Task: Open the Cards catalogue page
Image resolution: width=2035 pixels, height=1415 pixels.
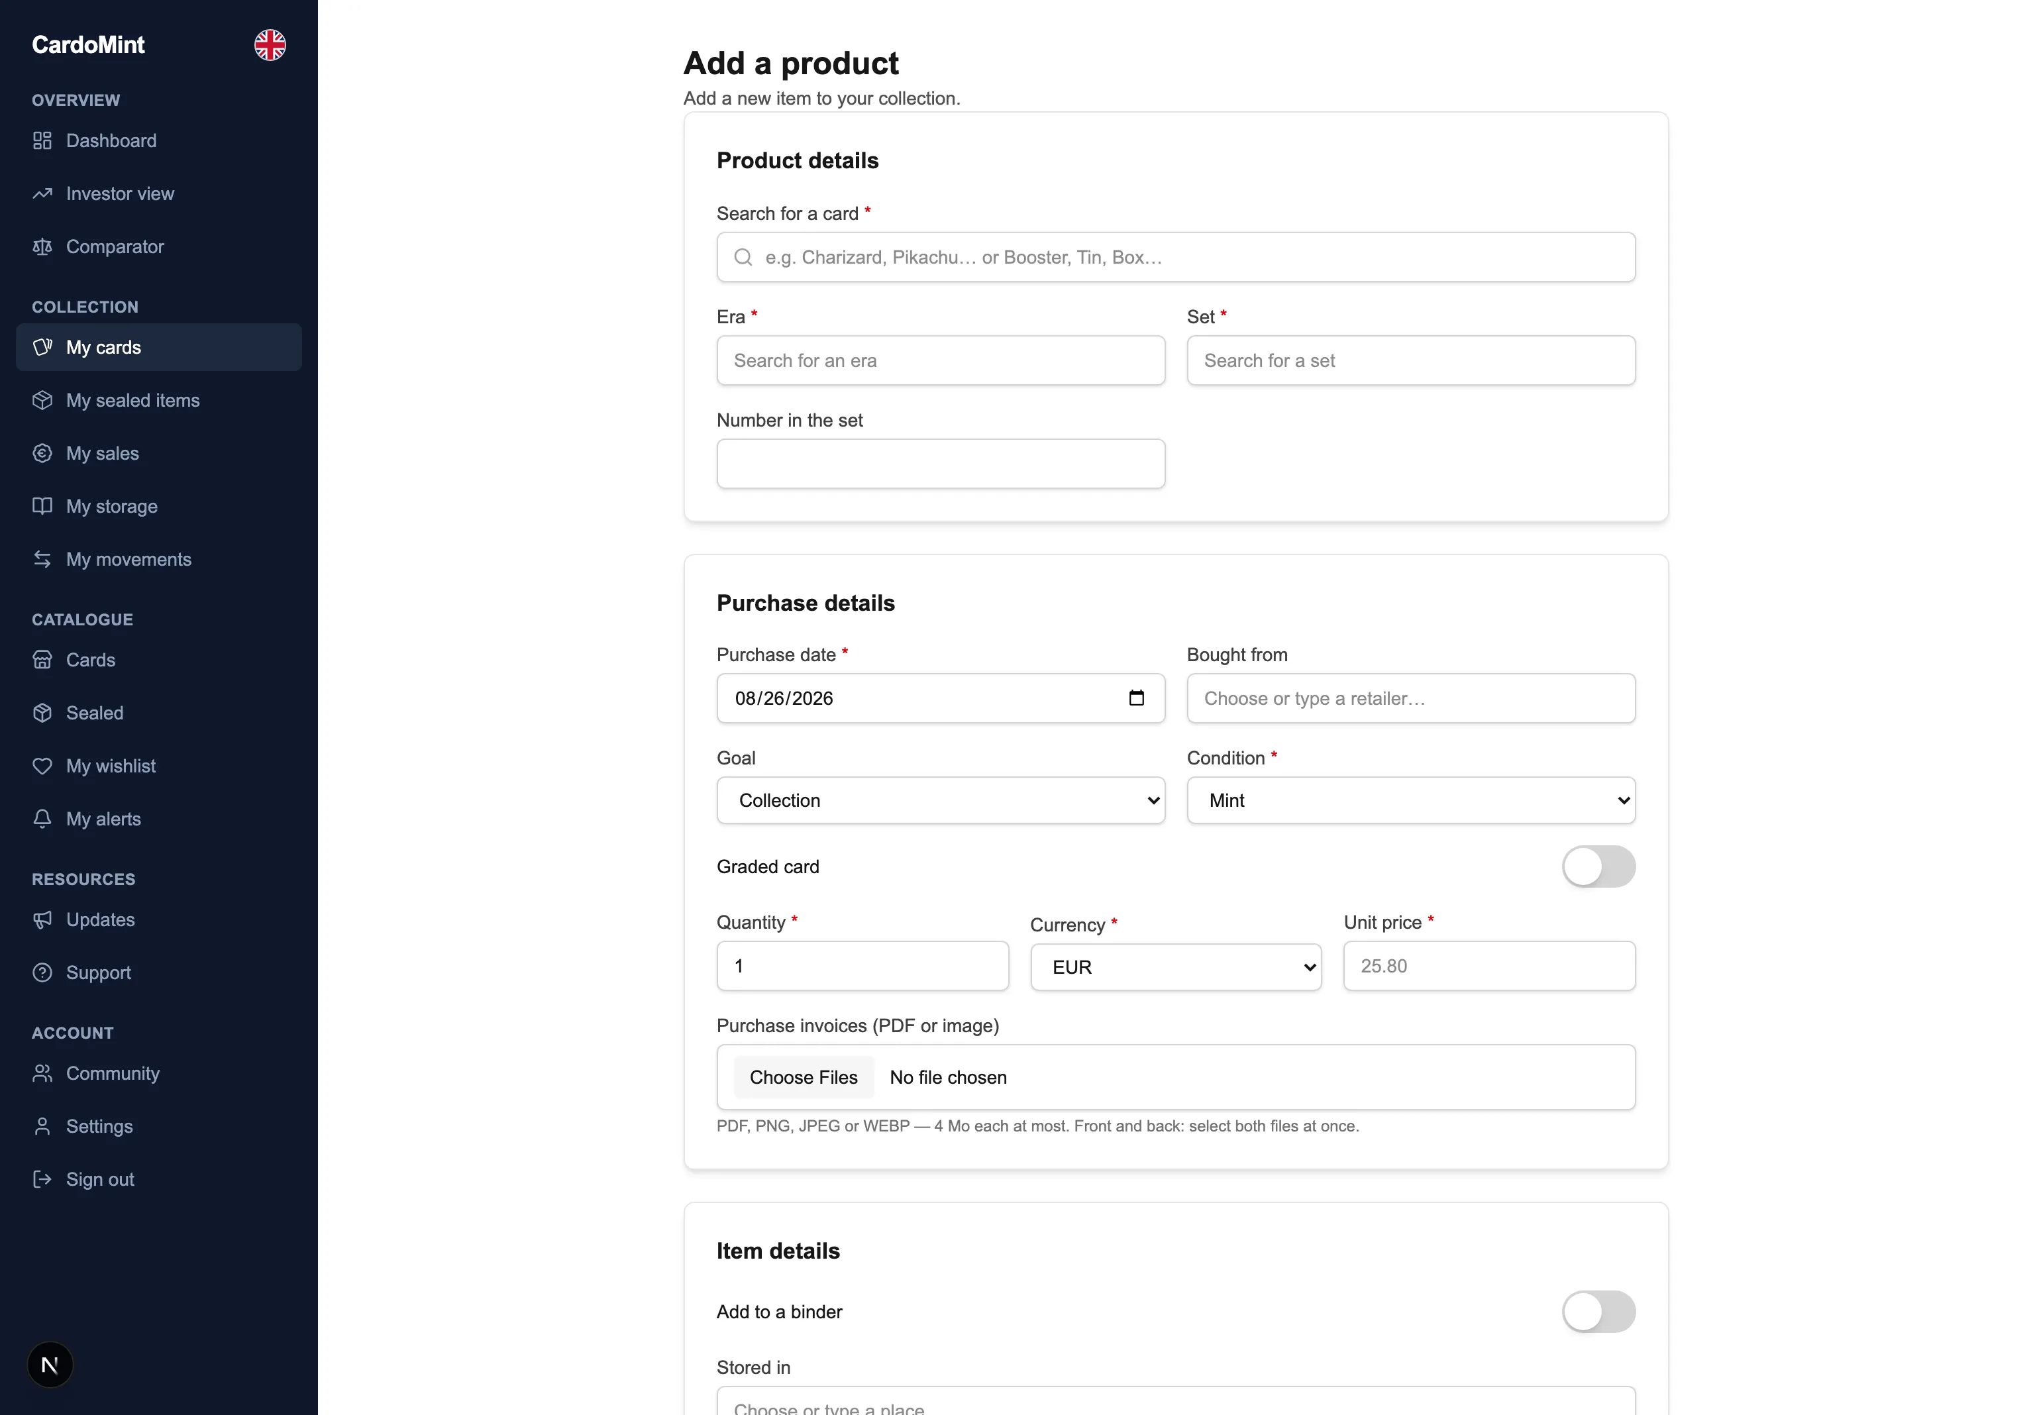Action: (158, 660)
